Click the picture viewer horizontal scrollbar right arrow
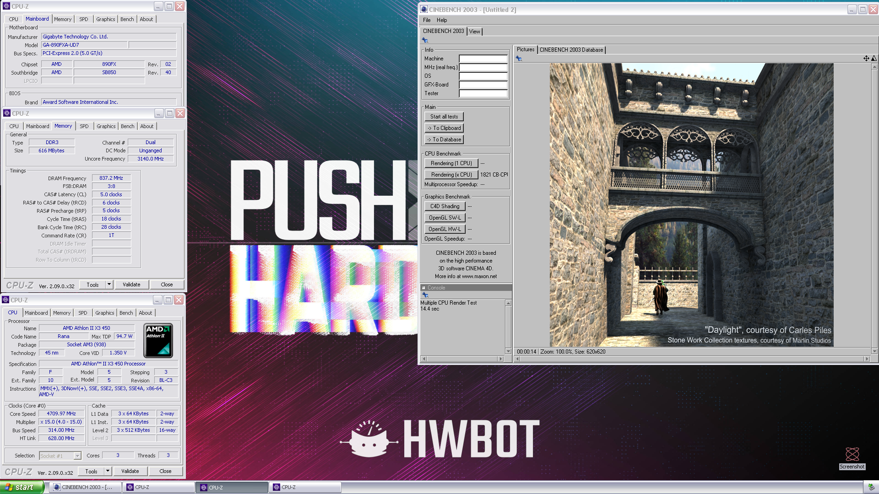Viewport: 879px width, 494px height. (x=867, y=359)
